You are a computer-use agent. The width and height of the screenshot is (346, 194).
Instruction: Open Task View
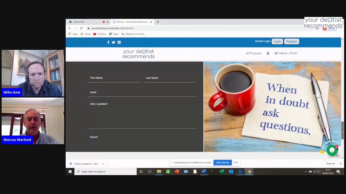pyautogui.click(x=150, y=171)
